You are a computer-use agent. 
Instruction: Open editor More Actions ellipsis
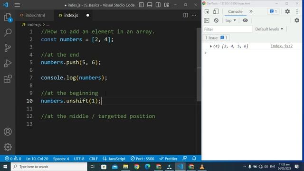(x=194, y=15)
